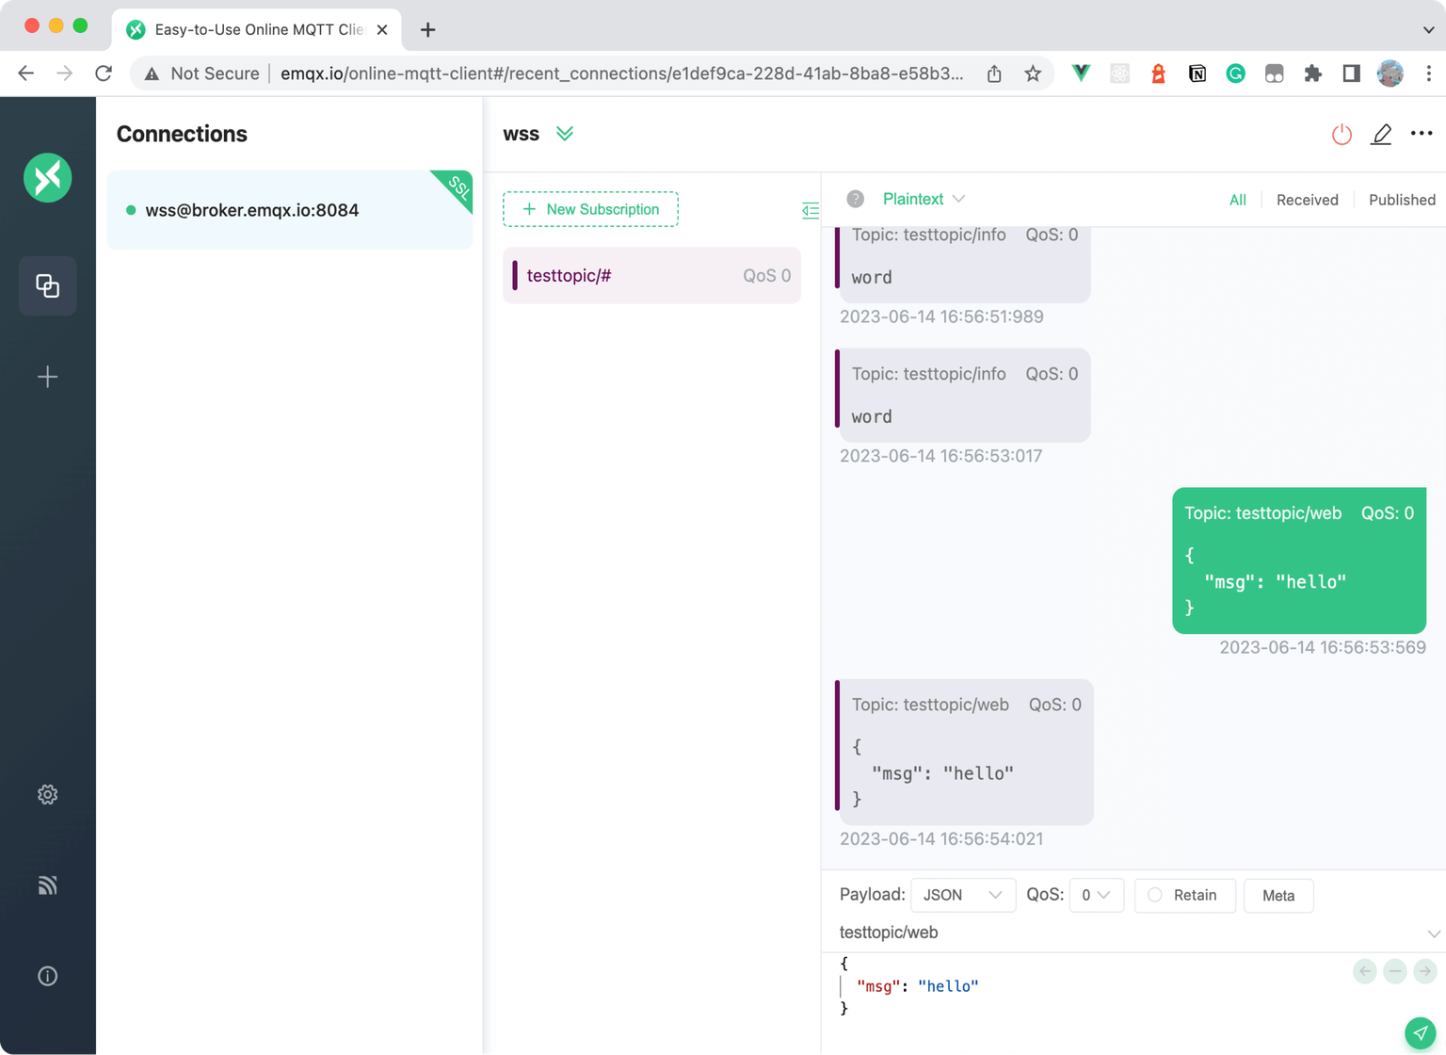Edit the wss connection with the pencil icon
Screen dimensions: 1446x1055
click(x=1380, y=135)
